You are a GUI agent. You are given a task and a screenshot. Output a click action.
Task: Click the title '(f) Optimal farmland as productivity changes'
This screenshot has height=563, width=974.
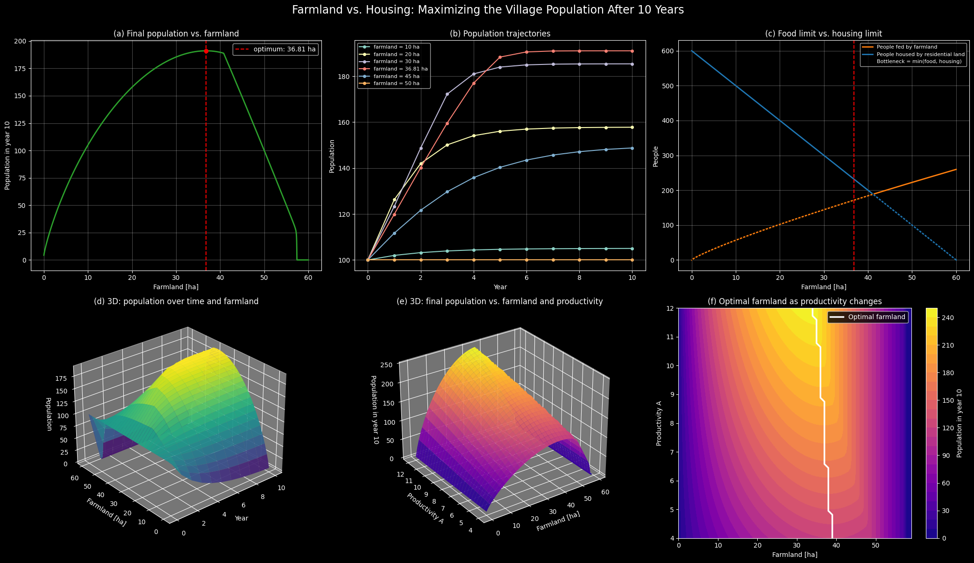pyautogui.click(x=795, y=301)
